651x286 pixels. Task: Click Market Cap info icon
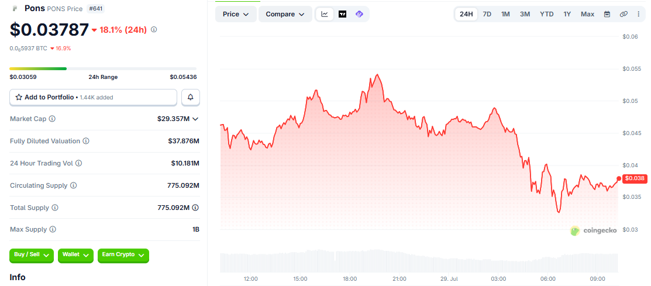coord(52,119)
